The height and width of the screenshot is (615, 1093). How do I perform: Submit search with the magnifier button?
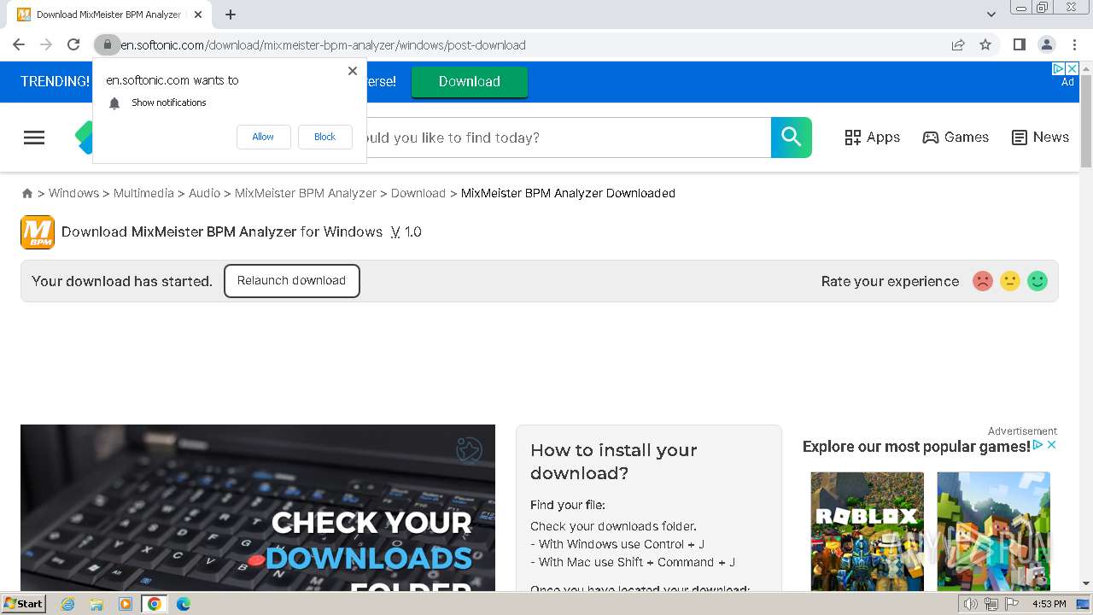coord(792,138)
